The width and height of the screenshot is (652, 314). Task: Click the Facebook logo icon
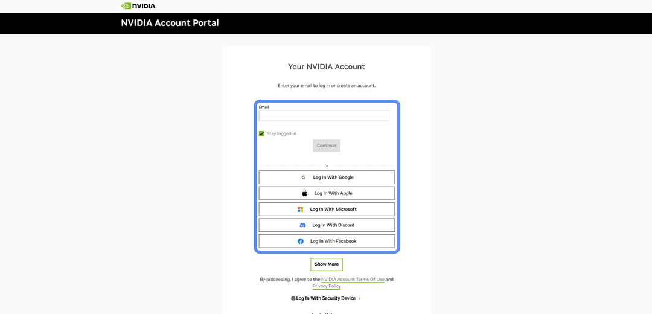pos(301,241)
